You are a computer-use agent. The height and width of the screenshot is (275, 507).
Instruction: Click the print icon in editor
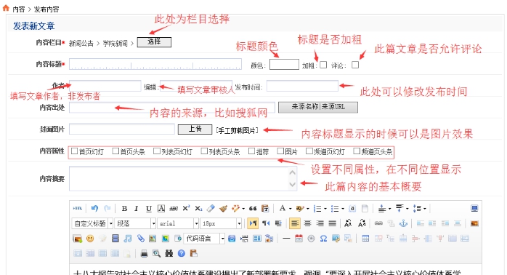pyautogui.click(x=145, y=253)
